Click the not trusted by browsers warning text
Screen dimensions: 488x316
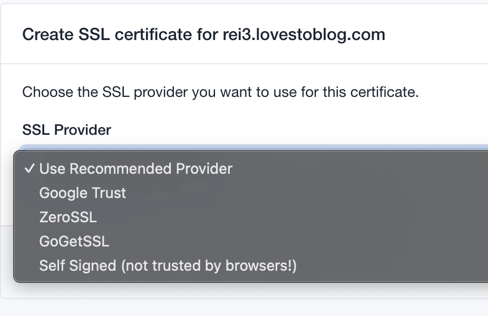[x=209, y=265]
